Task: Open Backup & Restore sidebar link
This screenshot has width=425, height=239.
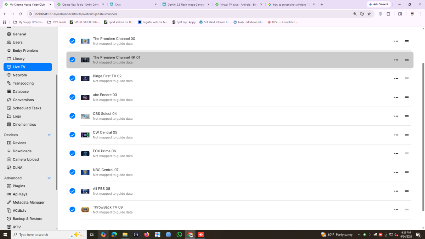Action: 28,219
